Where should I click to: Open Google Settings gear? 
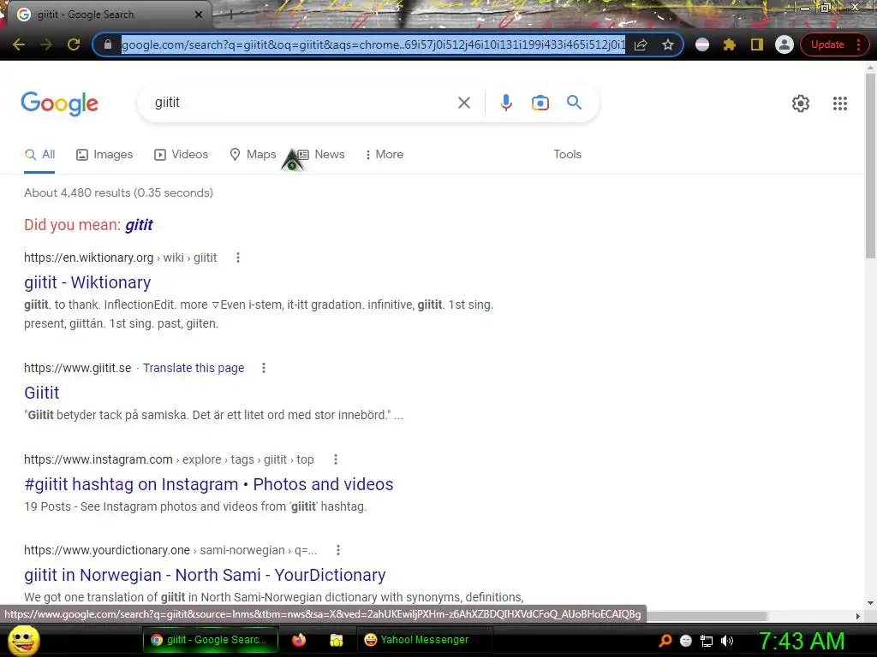(801, 104)
